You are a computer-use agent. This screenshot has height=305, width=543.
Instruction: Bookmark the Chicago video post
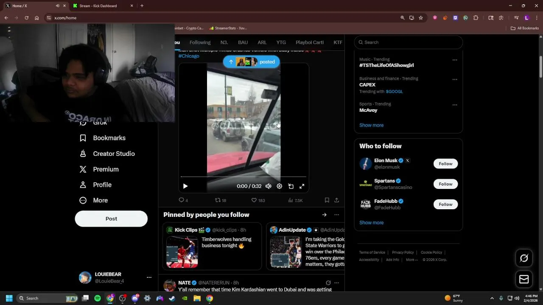(x=327, y=200)
